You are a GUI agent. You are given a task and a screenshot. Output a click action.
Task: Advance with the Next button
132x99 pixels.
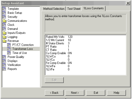click(75, 93)
